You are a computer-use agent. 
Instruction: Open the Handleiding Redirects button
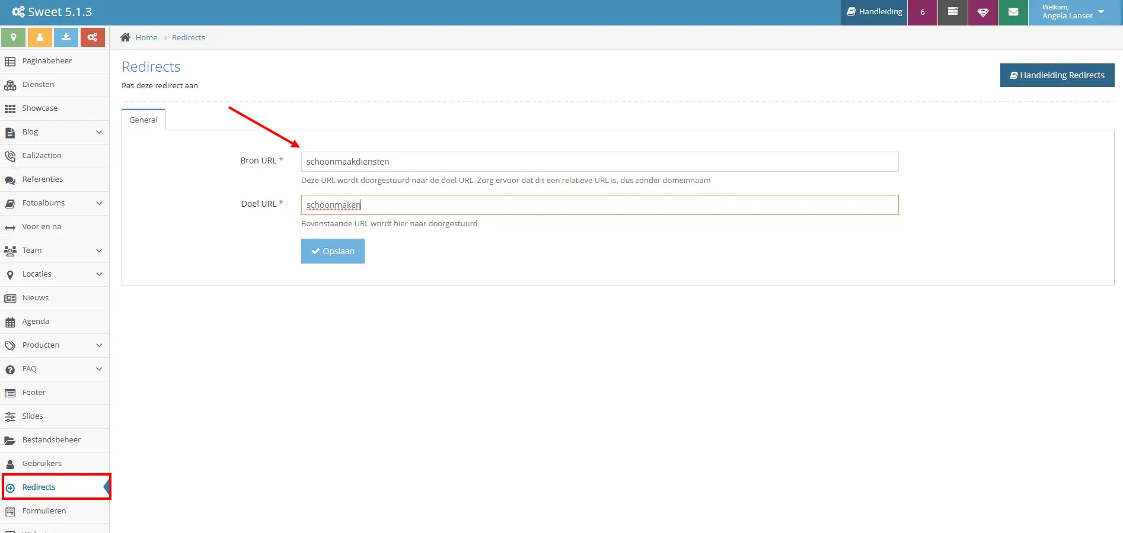1057,75
